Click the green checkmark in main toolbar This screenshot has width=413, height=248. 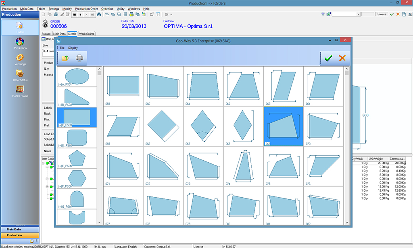tap(392, 14)
